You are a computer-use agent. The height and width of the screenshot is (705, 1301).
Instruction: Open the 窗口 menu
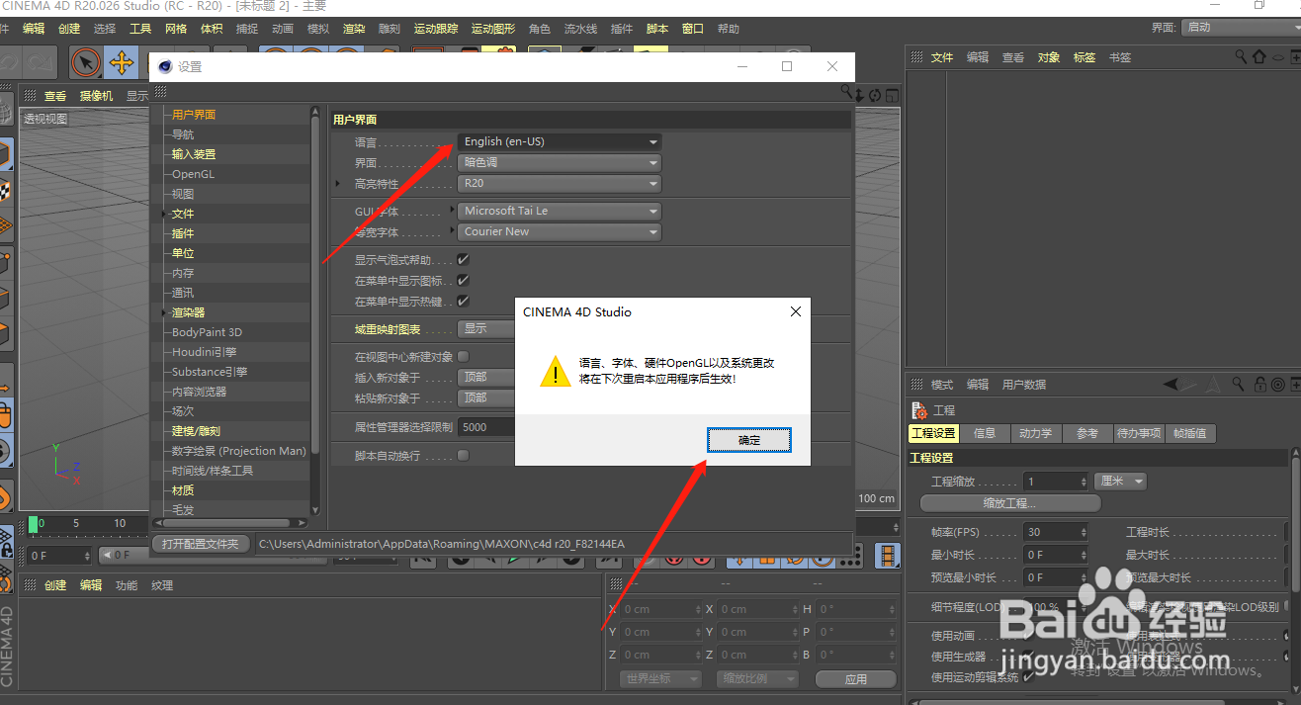(x=692, y=29)
